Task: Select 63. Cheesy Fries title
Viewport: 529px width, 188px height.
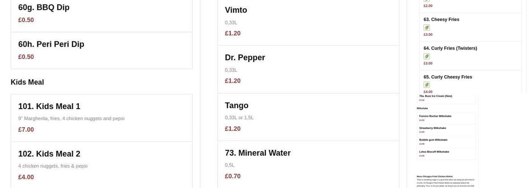Action: (x=441, y=20)
